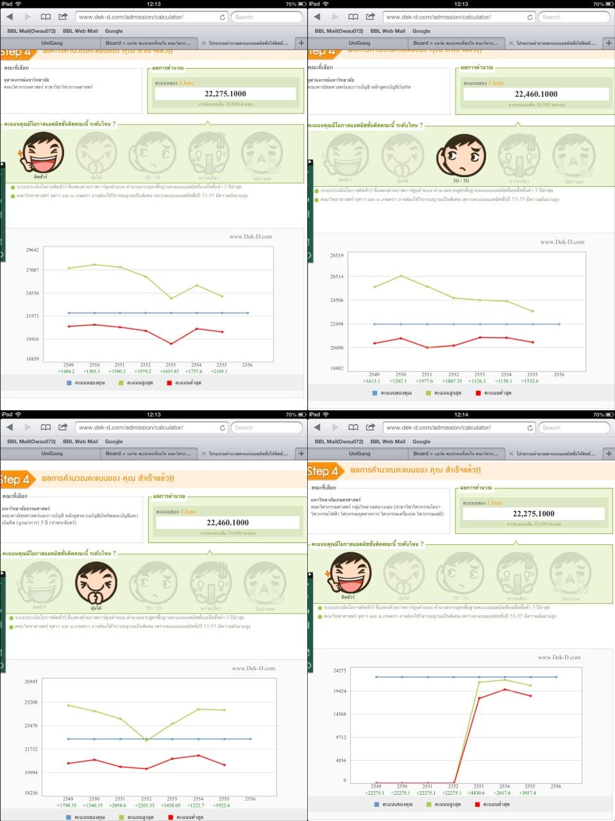The width and height of the screenshot is (615, 821).
Task: Click the green คะแนนสูงสุด legend swatch in the top-left chart
Action: point(121,383)
